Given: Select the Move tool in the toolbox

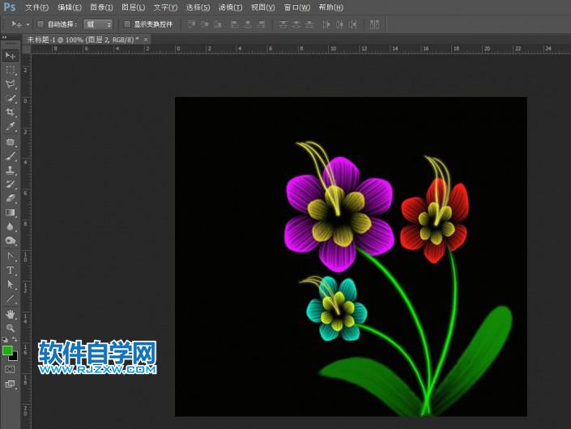Looking at the screenshot, I should point(11,55).
